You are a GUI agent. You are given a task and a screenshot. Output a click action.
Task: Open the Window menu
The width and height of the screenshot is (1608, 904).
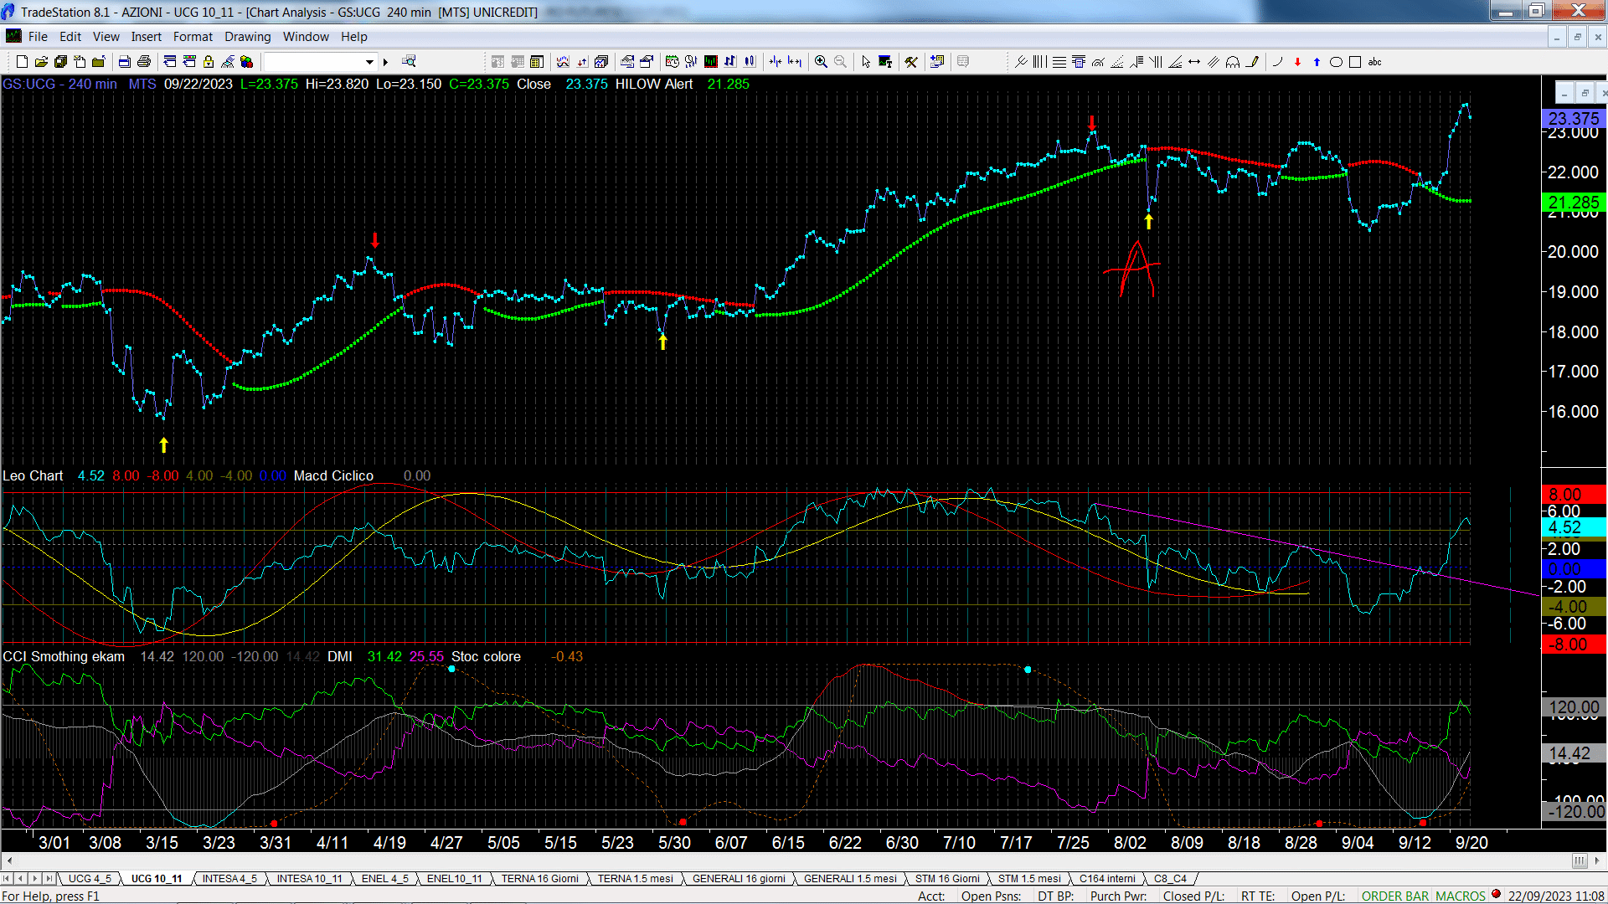coord(306,37)
